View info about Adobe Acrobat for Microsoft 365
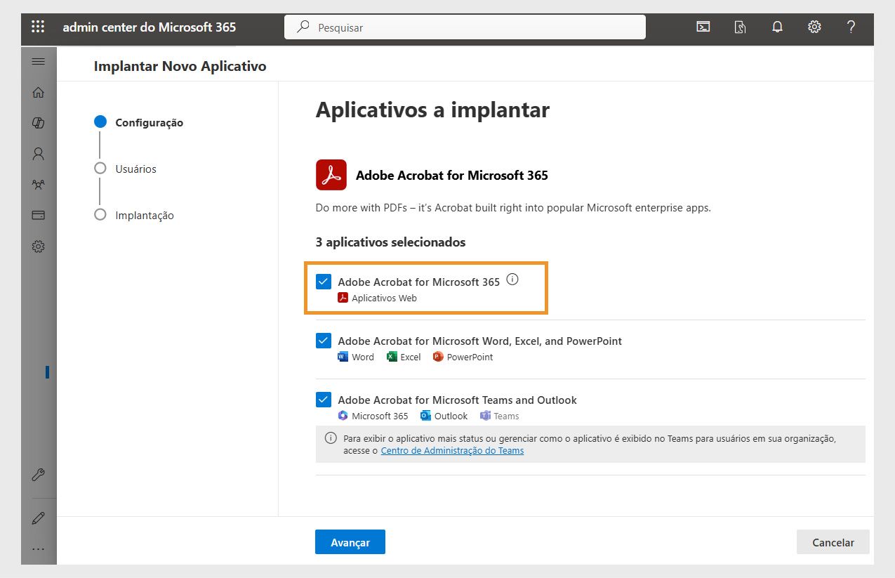This screenshot has width=895, height=578. pyautogui.click(x=512, y=279)
